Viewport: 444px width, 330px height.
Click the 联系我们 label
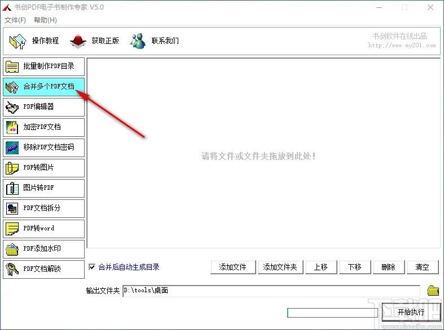(x=165, y=41)
